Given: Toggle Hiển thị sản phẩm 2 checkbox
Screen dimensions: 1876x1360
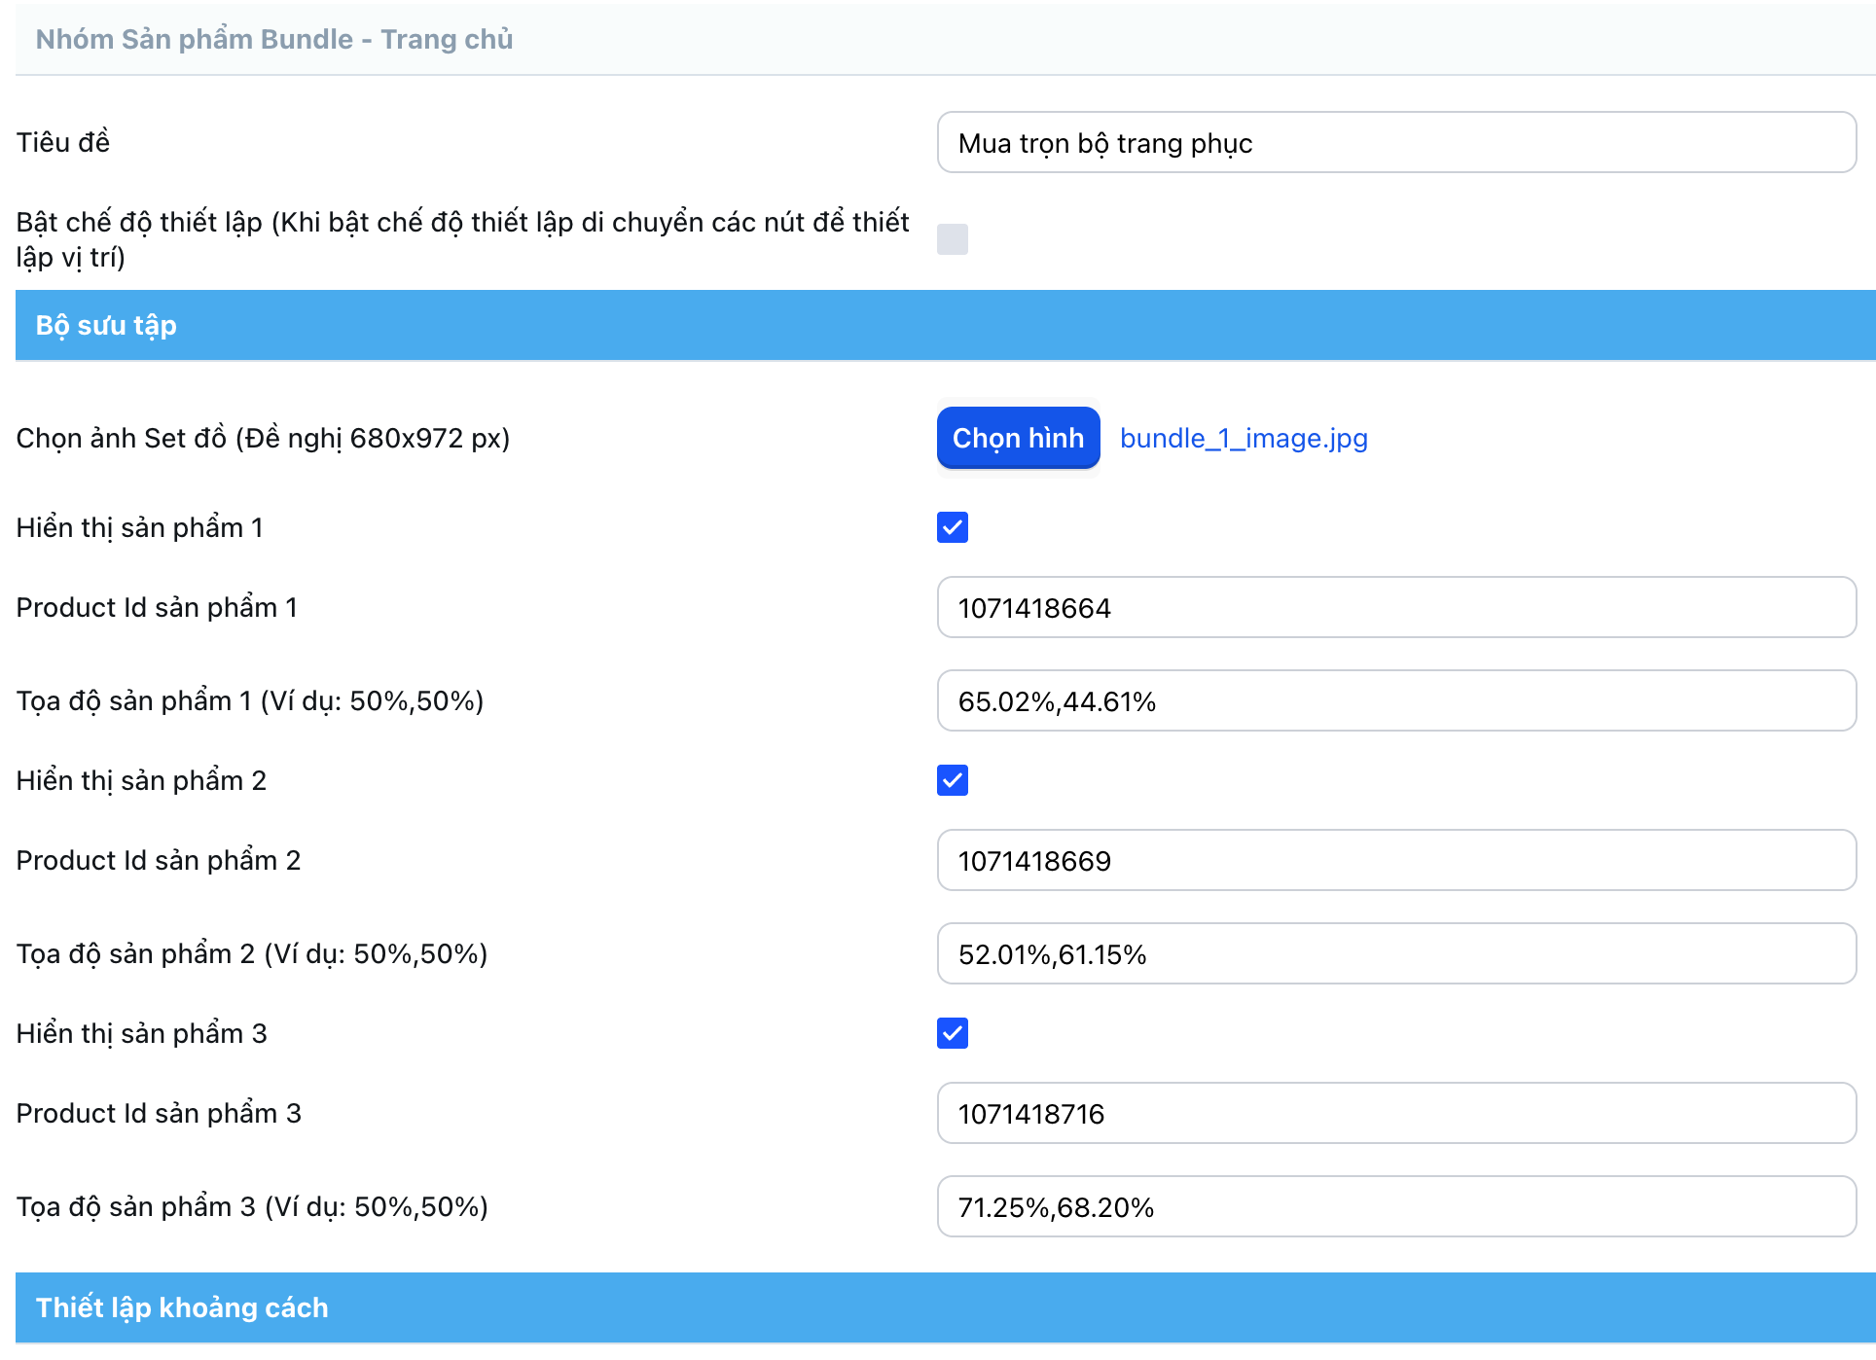Looking at the screenshot, I should (x=952, y=780).
